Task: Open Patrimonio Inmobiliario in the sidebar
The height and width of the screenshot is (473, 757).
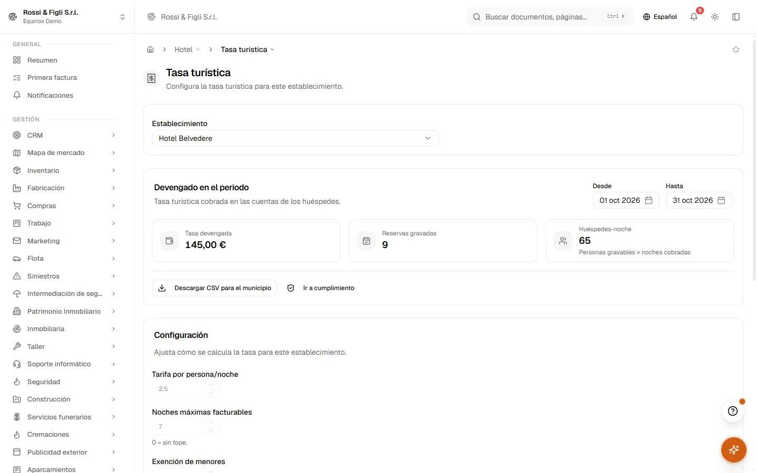Action: (x=64, y=311)
